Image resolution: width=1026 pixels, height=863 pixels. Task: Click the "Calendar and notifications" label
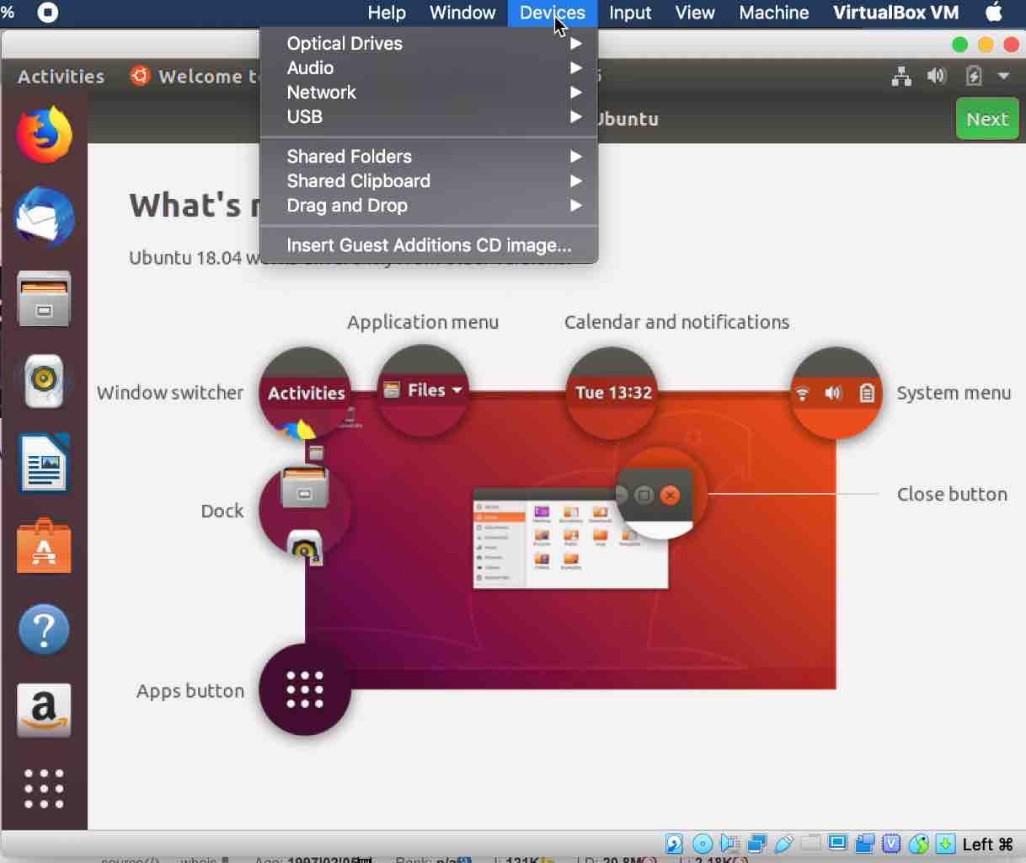click(x=677, y=322)
